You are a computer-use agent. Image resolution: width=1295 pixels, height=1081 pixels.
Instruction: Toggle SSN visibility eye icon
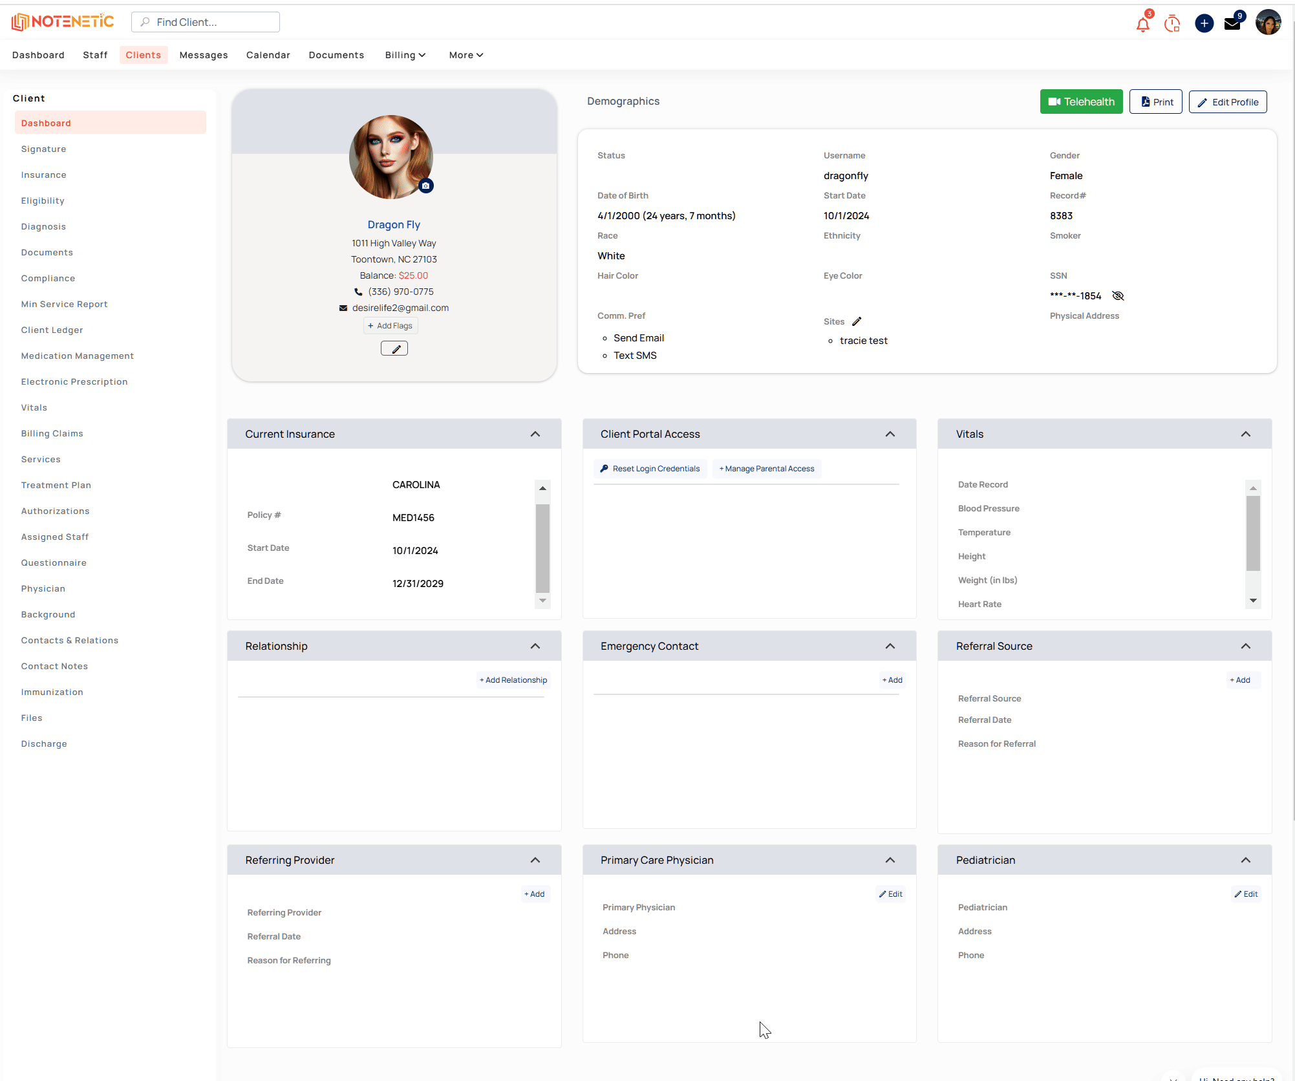pyautogui.click(x=1118, y=296)
